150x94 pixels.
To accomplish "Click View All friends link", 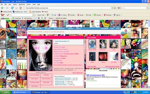I will click(x=91, y=66).
